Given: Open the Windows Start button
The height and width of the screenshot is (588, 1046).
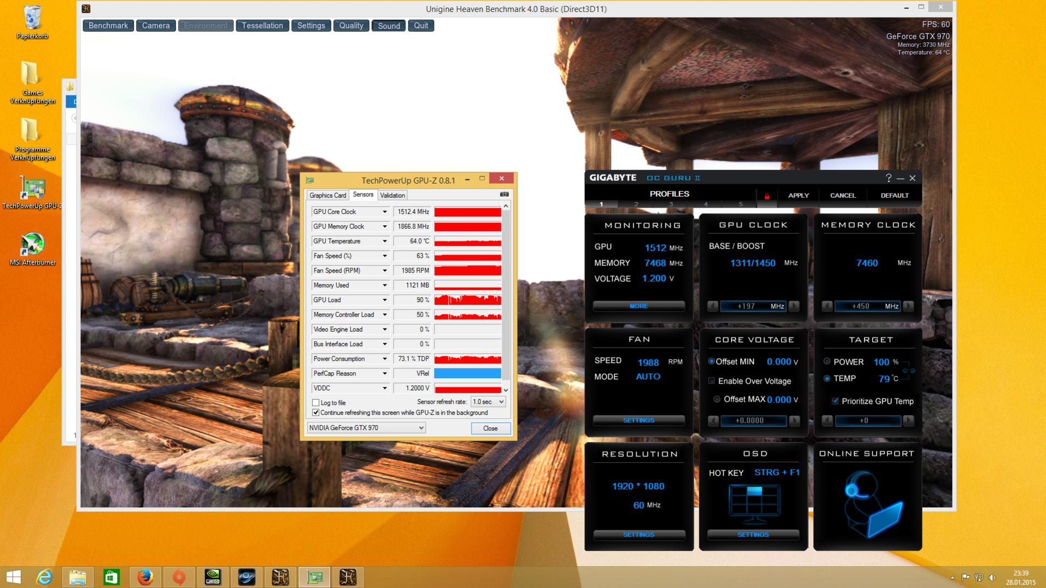Looking at the screenshot, I should pos(14,577).
